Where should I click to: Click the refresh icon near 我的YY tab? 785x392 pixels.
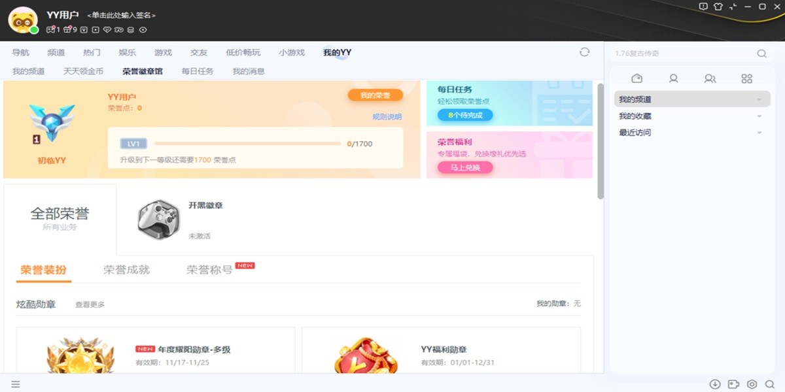[584, 52]
